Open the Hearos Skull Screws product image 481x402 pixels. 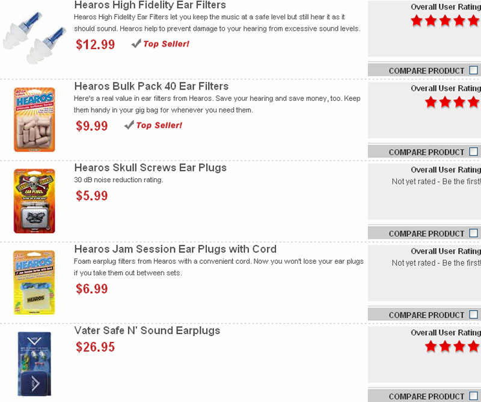(34, 201)
